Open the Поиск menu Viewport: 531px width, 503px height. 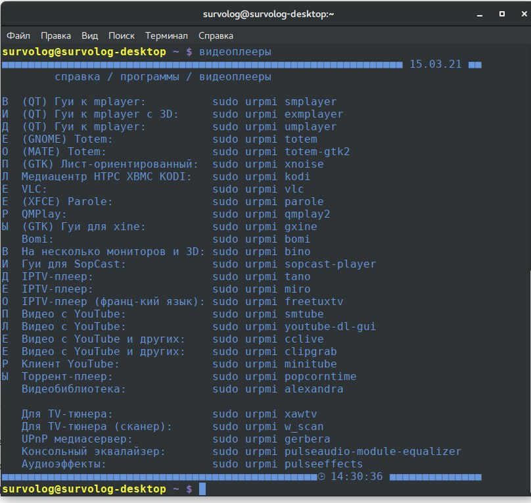[x=121, y=36]
